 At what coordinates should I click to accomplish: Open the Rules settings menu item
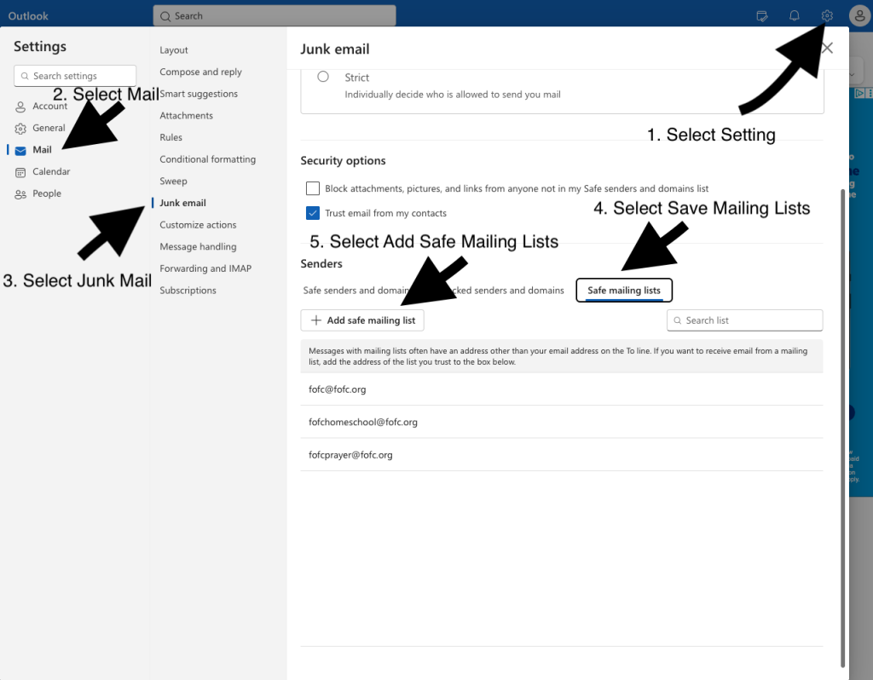(x=171, y=137)
